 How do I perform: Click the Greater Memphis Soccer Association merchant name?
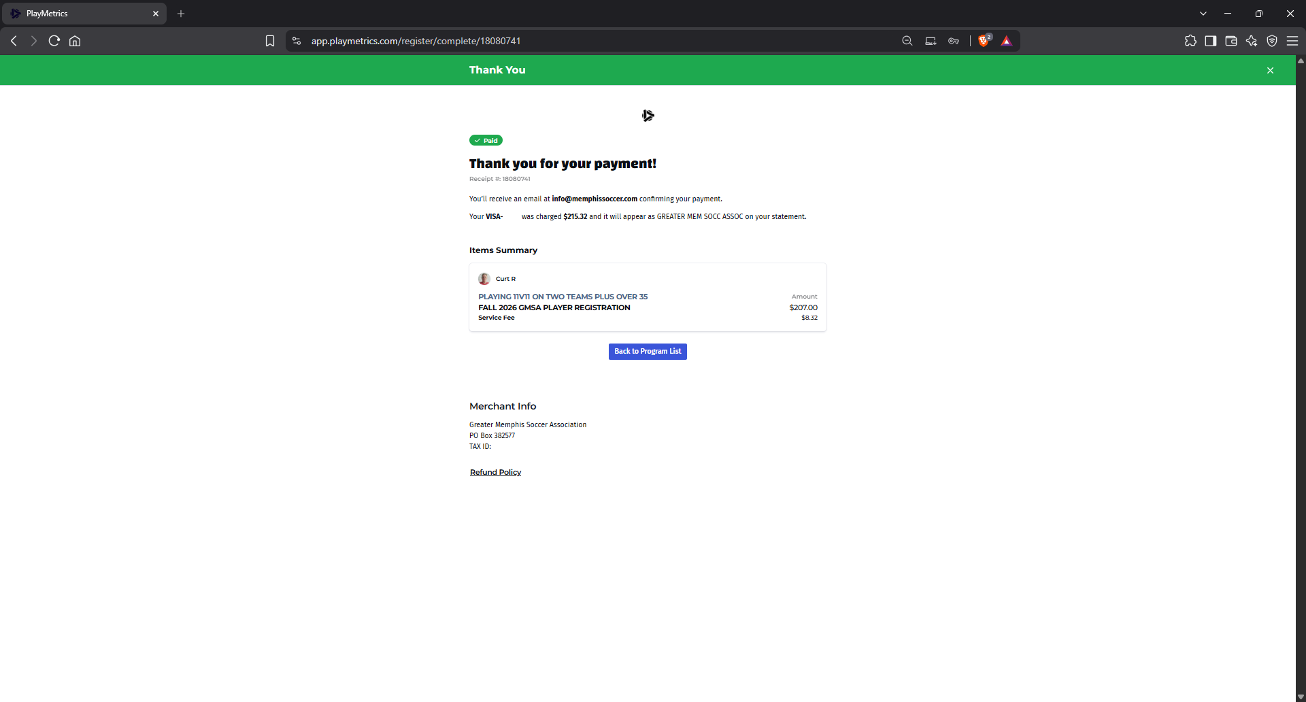click(x=528, y=425)
